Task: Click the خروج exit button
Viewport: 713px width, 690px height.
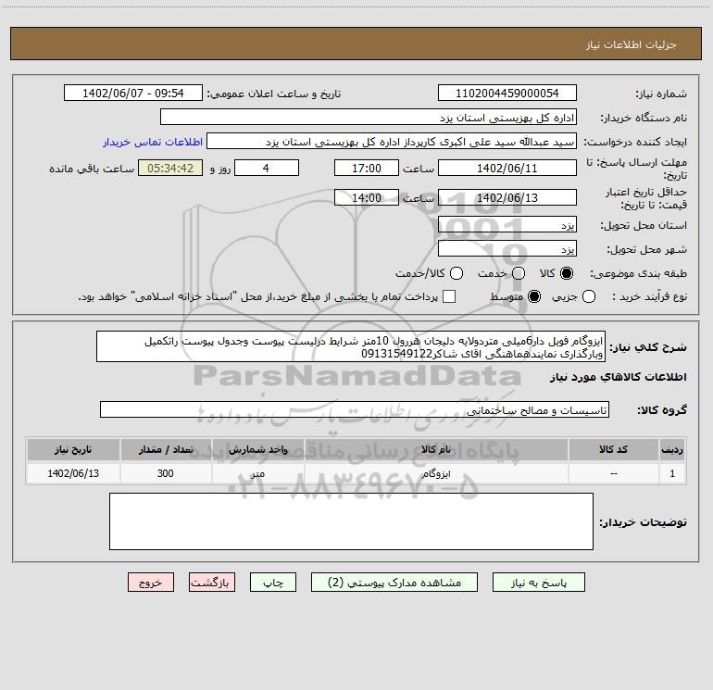Action: (x=151, y=583)
